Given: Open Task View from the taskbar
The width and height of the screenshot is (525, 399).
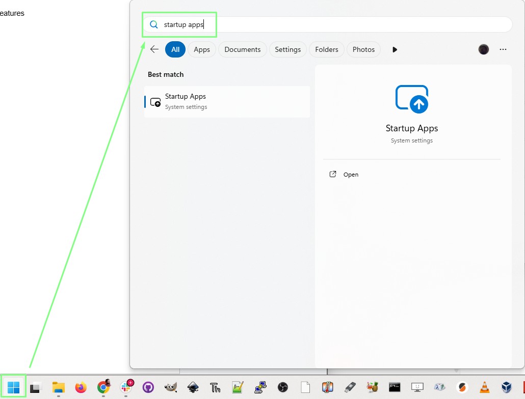Looking at the screenshot, I should coord(35,387).
